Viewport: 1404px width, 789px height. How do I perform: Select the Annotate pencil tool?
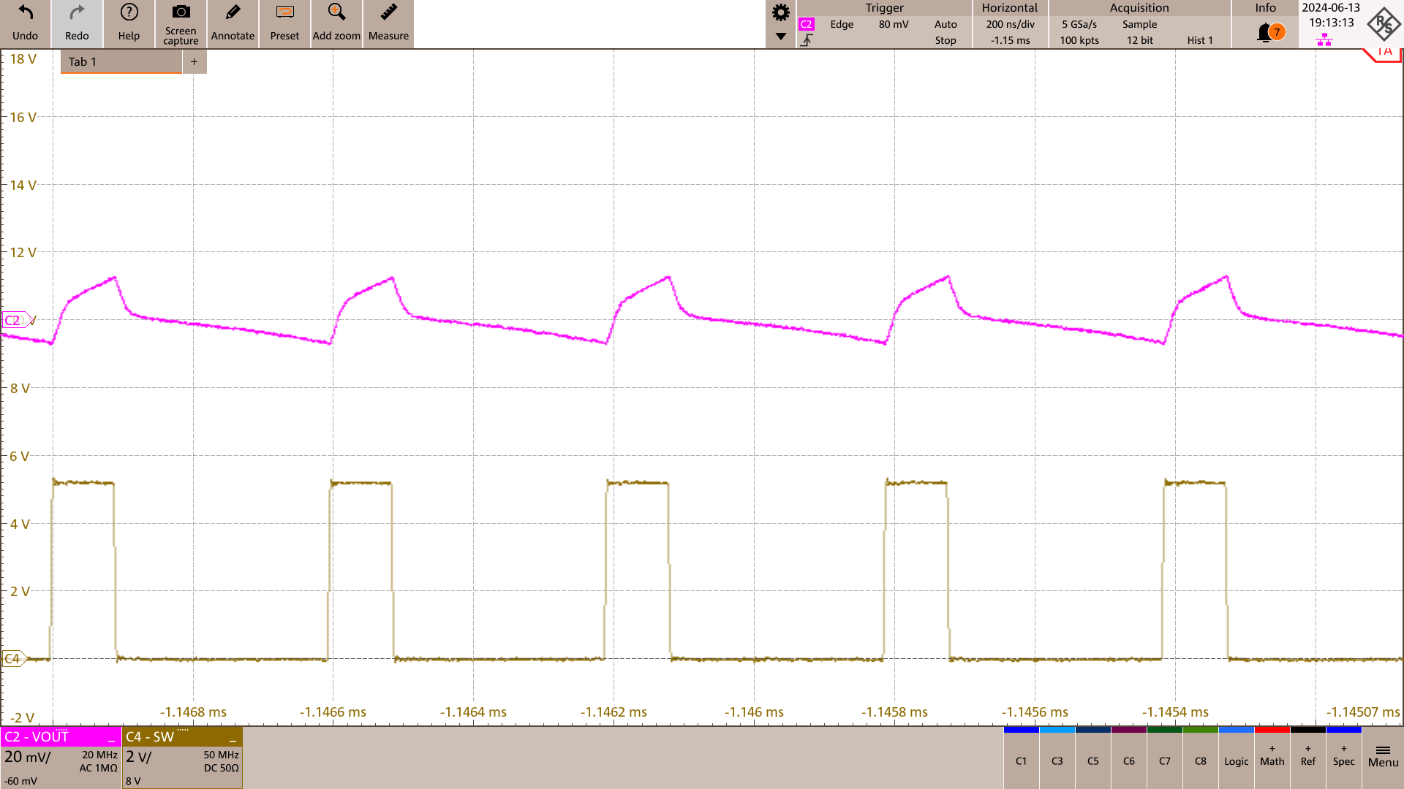(233, 12)
